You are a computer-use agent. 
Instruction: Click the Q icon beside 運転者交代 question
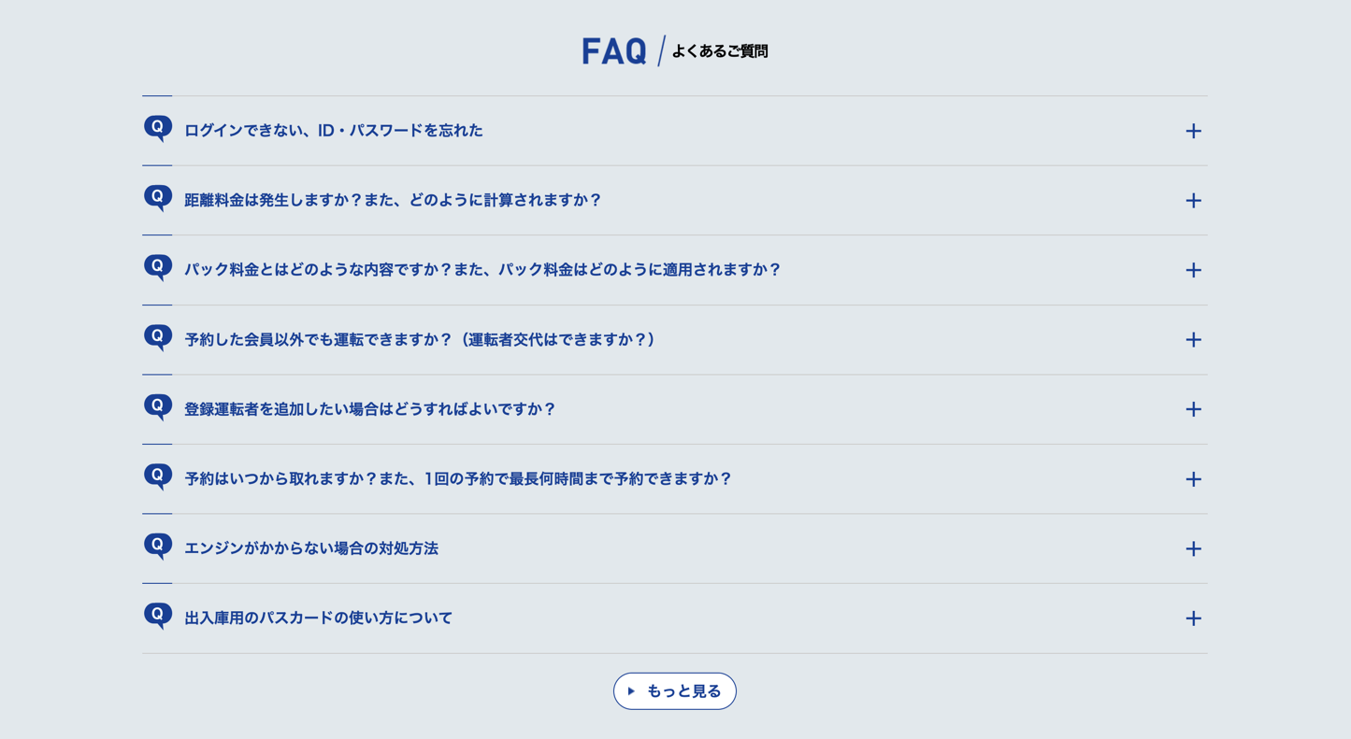point(158,337)
